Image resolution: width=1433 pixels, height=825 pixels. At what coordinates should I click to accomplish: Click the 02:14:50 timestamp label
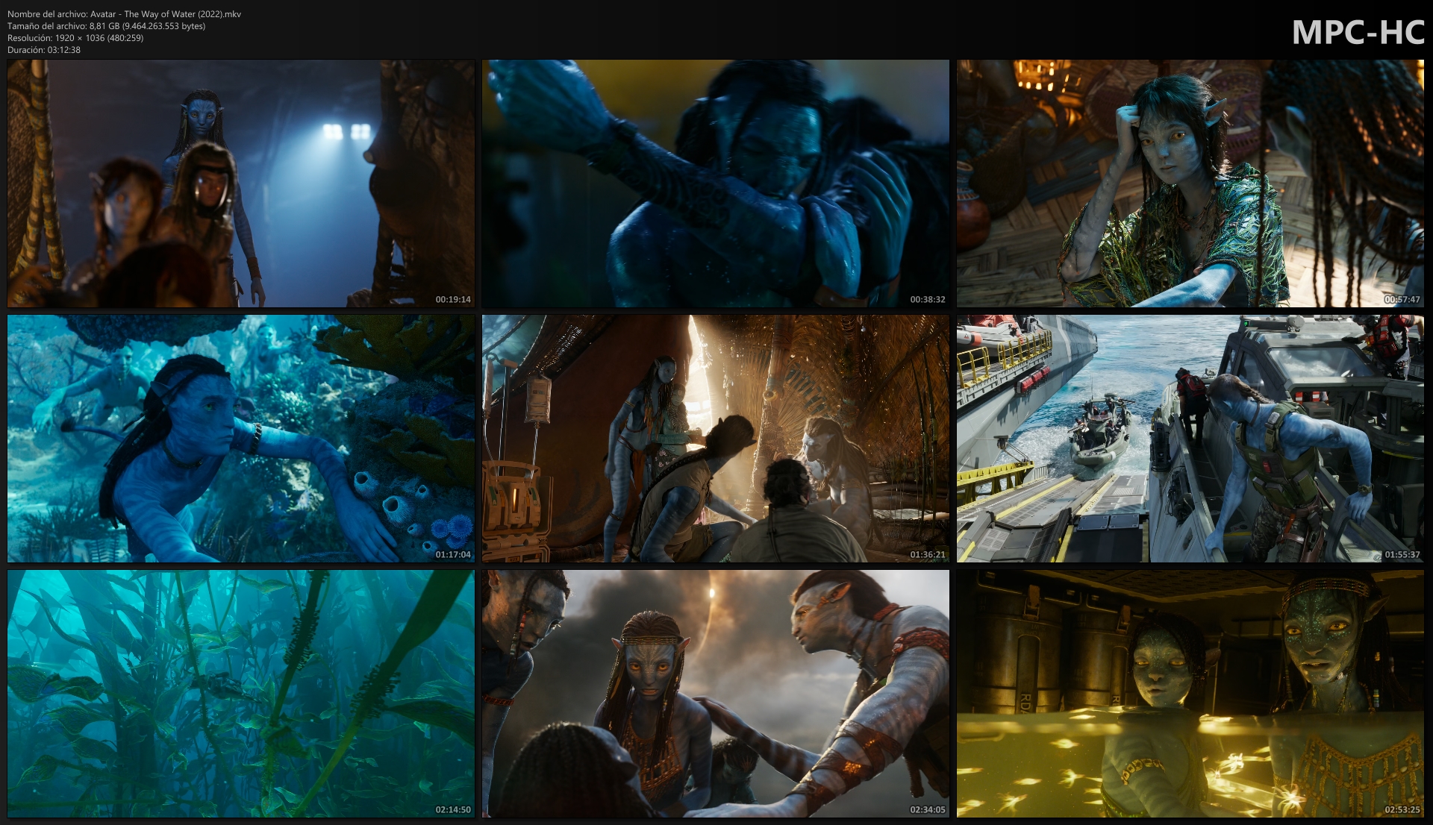point(453,810)
